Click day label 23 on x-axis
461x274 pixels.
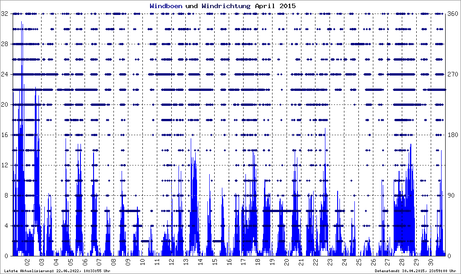(329, 262)
